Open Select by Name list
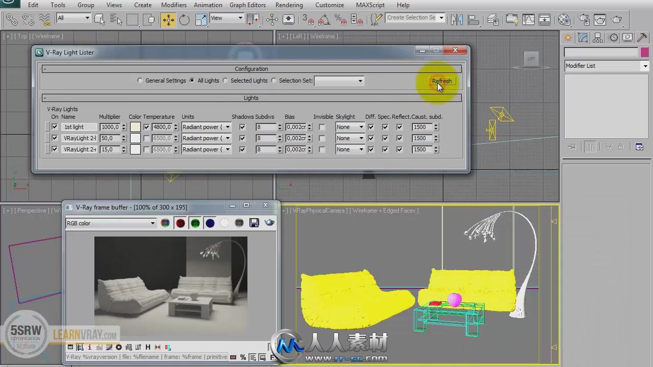This screenshot has width=653, height=367. click(116, 20)
